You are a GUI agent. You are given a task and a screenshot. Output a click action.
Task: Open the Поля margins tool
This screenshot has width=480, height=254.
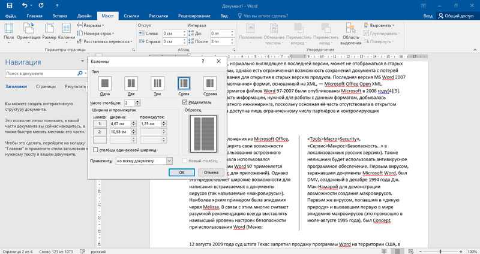click(8, 33)
